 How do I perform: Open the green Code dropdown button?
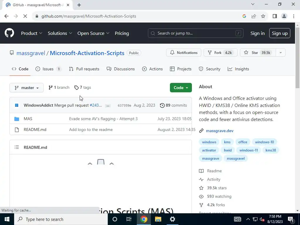click(x=181, y=88)
